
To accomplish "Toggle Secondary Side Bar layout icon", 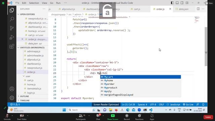I will click(x=182, y=3).
